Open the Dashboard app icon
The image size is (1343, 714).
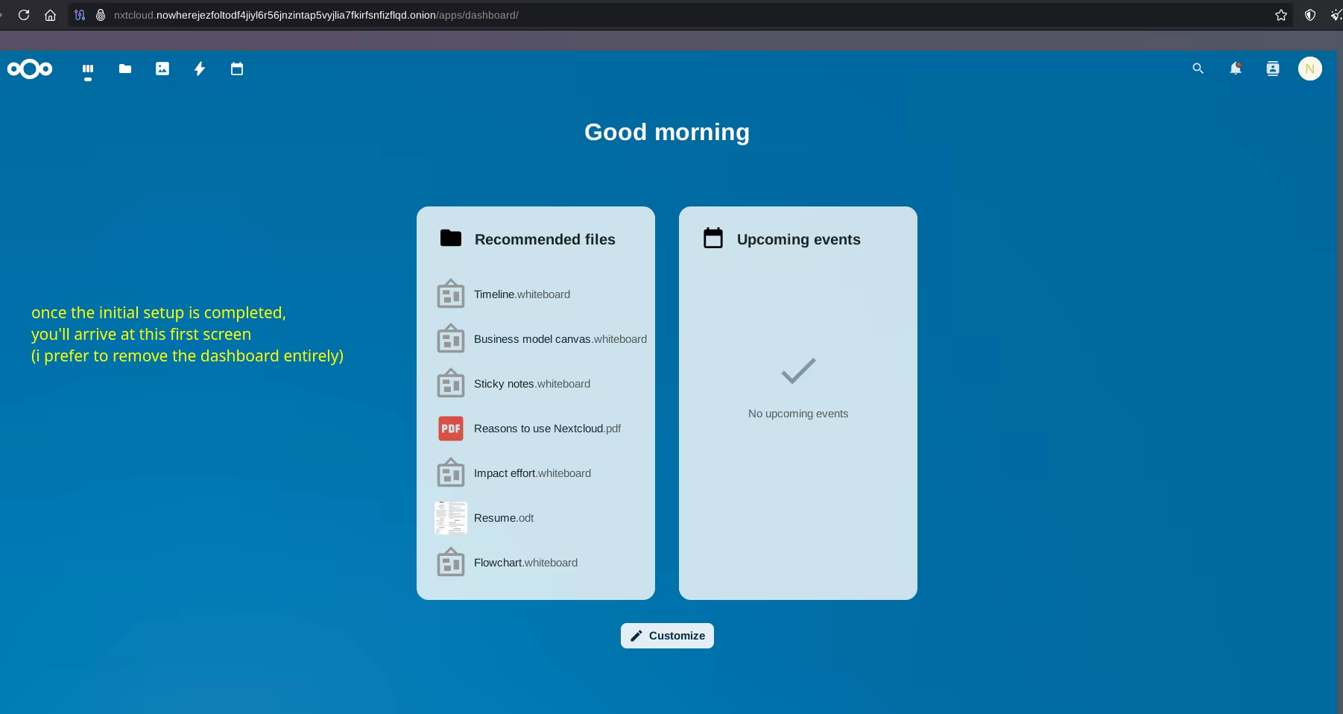click(88, 69)
